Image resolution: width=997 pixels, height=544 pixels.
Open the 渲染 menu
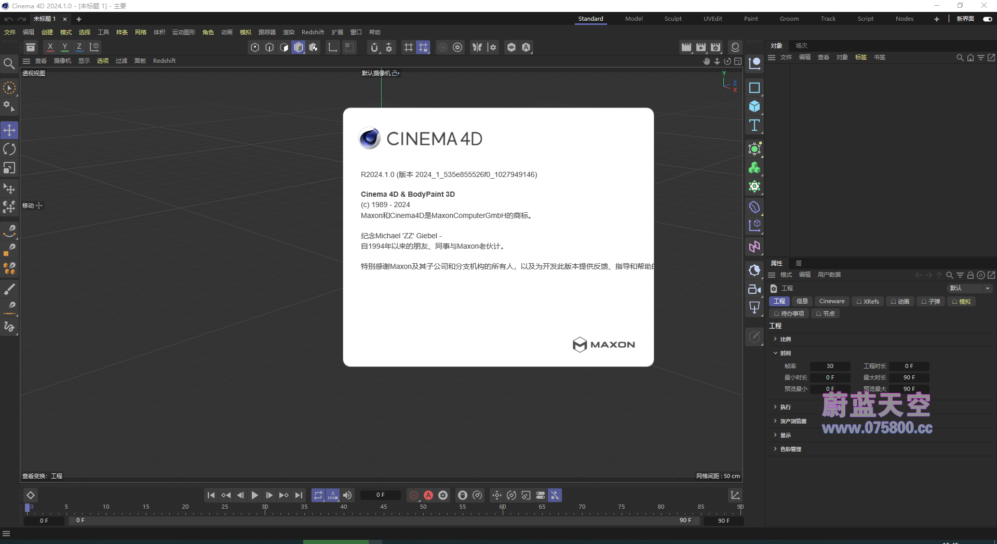[x=289, y=32]
